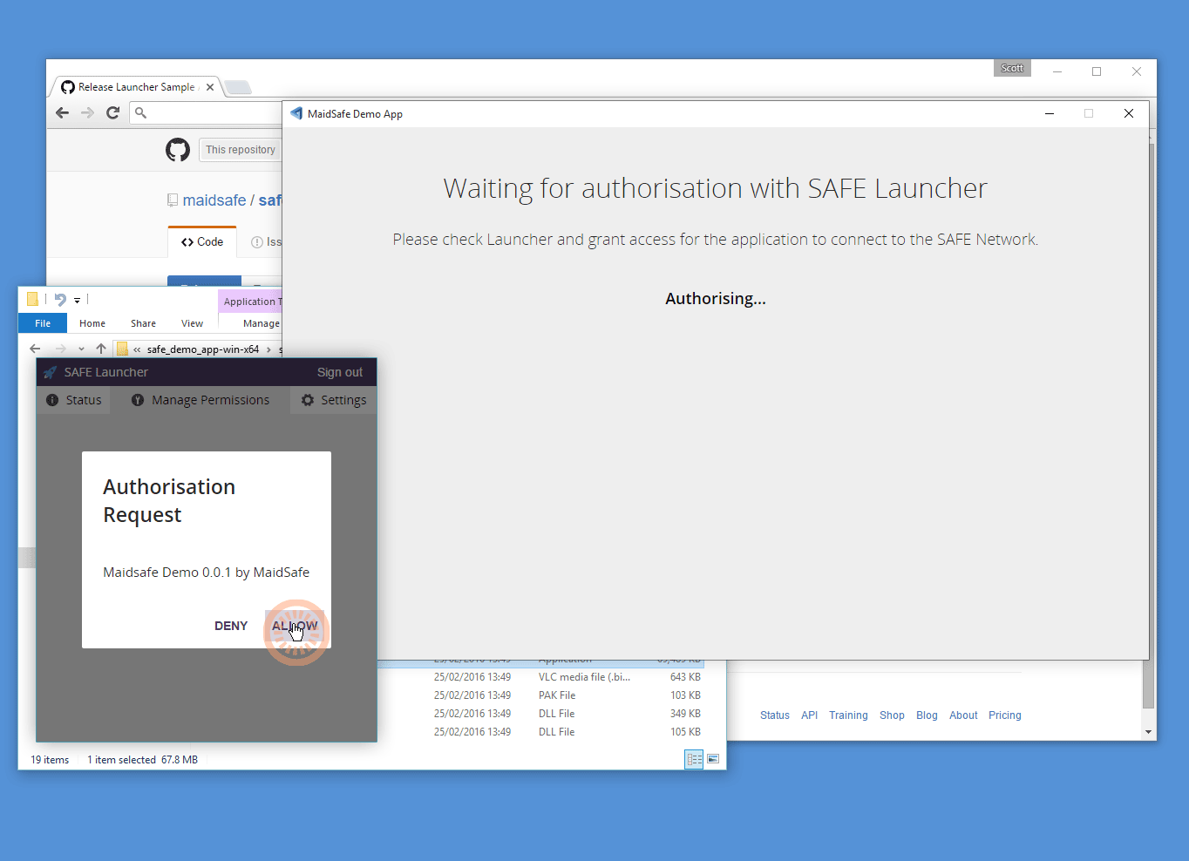Minimize the MaidSafe Demo App window
This screenshot has height=861, width=1189.
[1050, 113]
